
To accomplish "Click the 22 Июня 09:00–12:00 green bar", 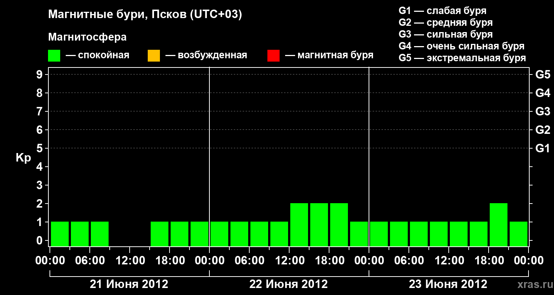I will tap(279, 234).
